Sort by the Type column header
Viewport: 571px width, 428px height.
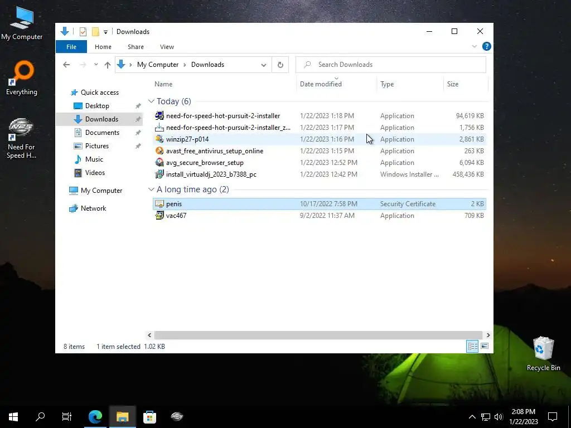pyautogui.click(x=387, y=84)
